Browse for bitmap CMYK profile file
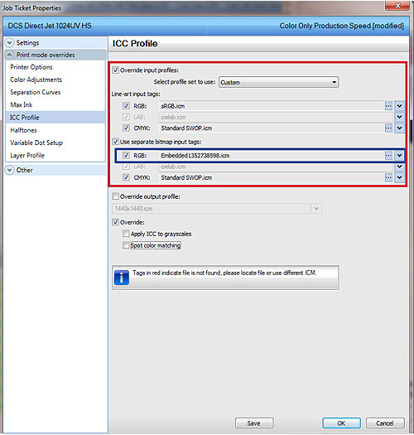Image resolution: width=414 pixels, height=435 pixels. coord(388,177)
